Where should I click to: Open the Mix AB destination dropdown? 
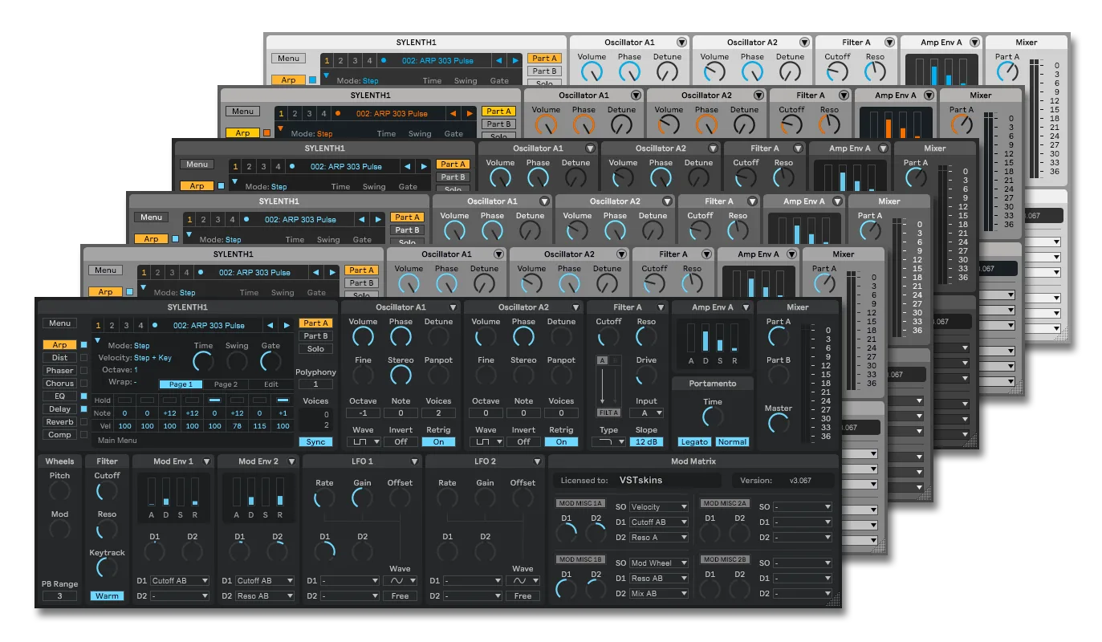pyautogui.click(x=659, y=594)
